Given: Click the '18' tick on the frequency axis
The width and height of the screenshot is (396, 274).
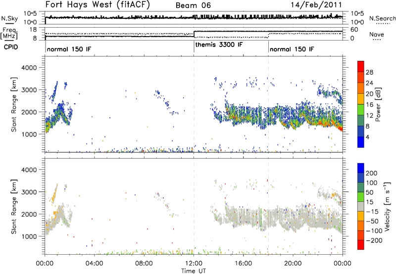Looking at the screenshot, I should click(x=33, y=30).
